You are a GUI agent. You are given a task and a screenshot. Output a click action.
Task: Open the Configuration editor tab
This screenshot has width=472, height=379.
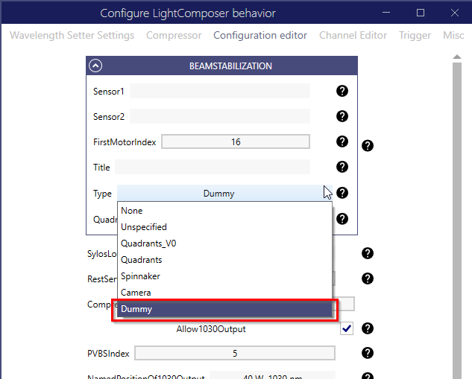[260, 36]
